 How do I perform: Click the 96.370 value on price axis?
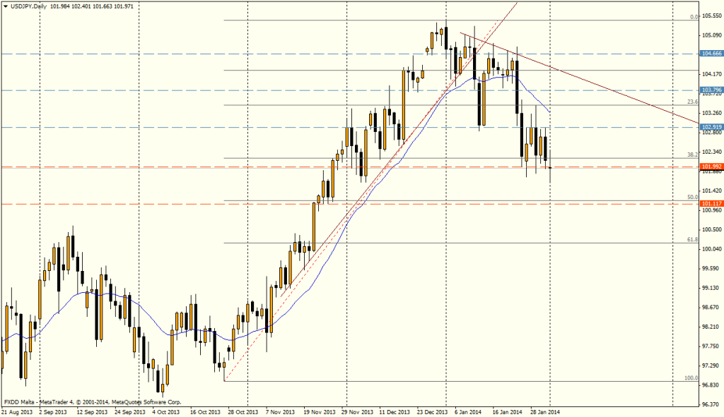click(x=711, y=404)
